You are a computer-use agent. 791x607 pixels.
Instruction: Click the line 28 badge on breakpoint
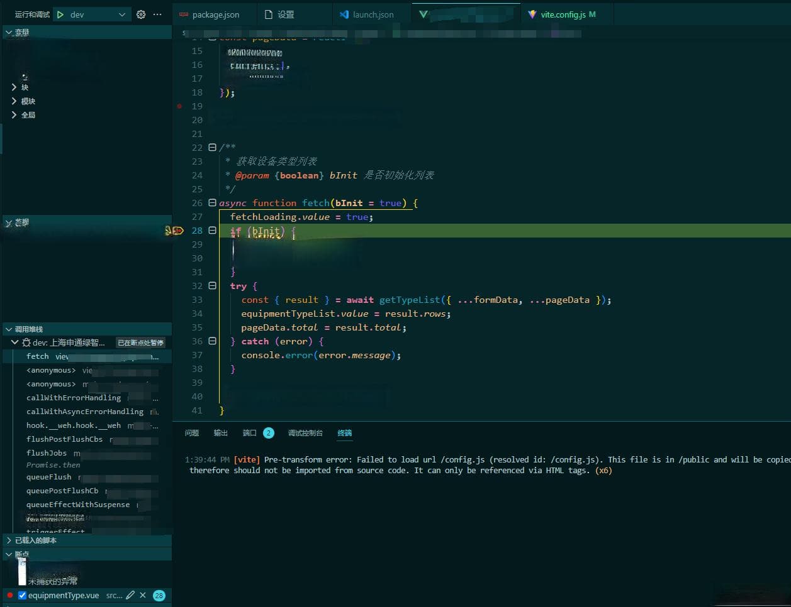click(x=159, y=595)
